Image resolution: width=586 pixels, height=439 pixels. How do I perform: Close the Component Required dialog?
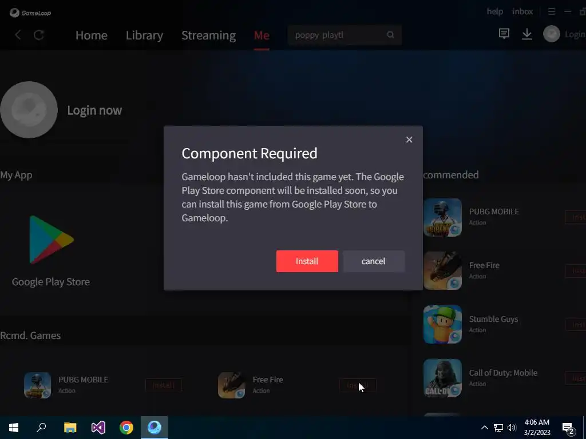(409, 139)
